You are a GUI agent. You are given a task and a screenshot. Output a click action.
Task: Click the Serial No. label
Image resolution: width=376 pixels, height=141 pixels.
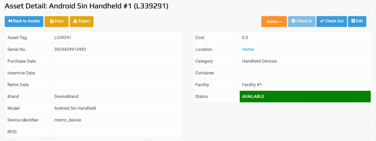pos(17,49)
